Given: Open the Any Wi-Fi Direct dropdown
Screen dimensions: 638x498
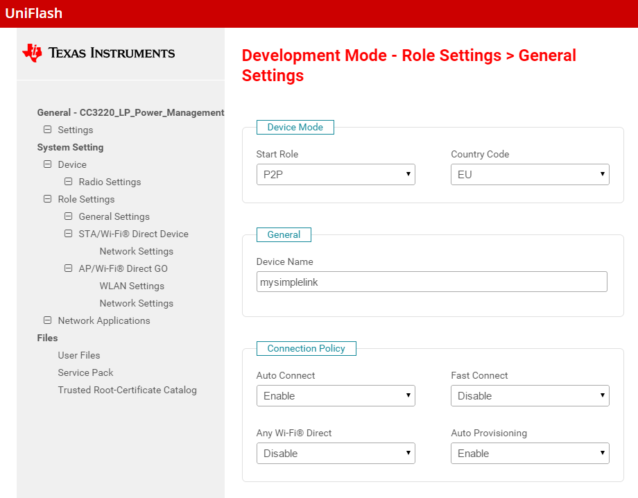Looking at the screenshot, I should (336, 453).
